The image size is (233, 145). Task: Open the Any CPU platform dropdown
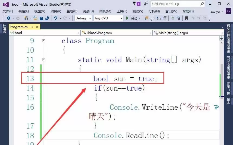tap(108, 18)
